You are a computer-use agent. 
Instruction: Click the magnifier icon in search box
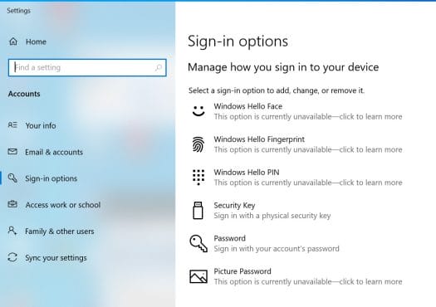click(x=159, y=67)
